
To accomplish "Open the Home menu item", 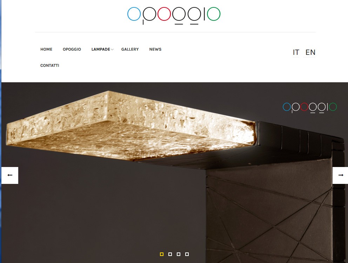I will [46, 49].
